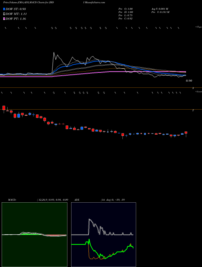Click the ADX '(14 day) 6, +59, -39' values
Image resolution: width=202 pixels, height=267 pixels.
(113, 200)
